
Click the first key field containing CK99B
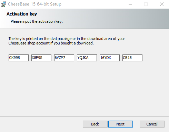tap(19, 58)
